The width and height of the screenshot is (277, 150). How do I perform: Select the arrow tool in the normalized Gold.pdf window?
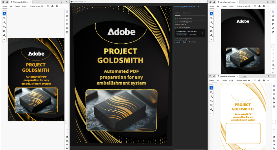[x=211, y=88]
